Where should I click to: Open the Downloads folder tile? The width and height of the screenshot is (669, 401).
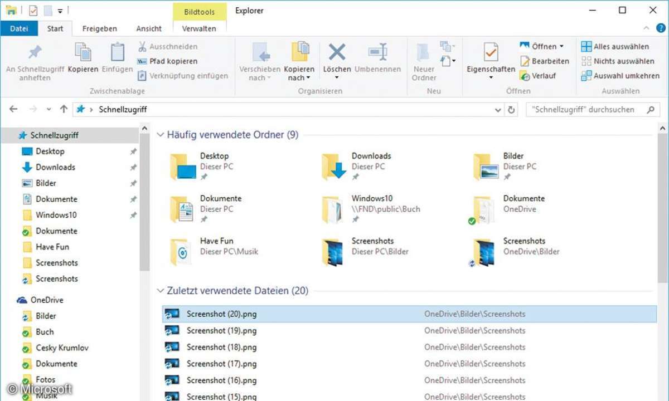(357, 166)
